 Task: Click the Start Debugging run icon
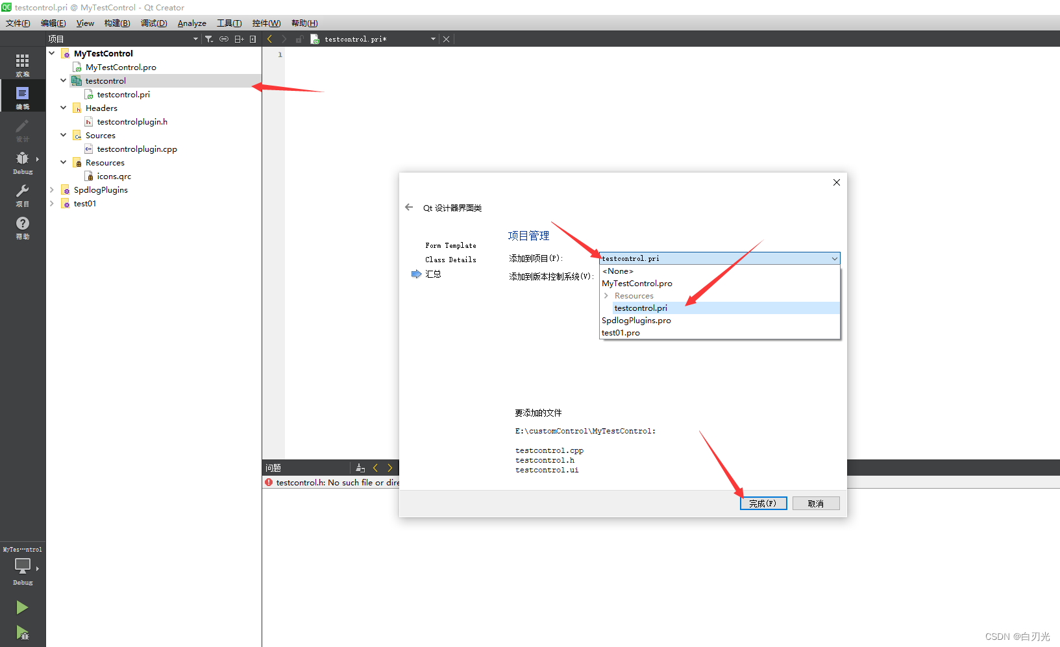click(x=22, y=633)
